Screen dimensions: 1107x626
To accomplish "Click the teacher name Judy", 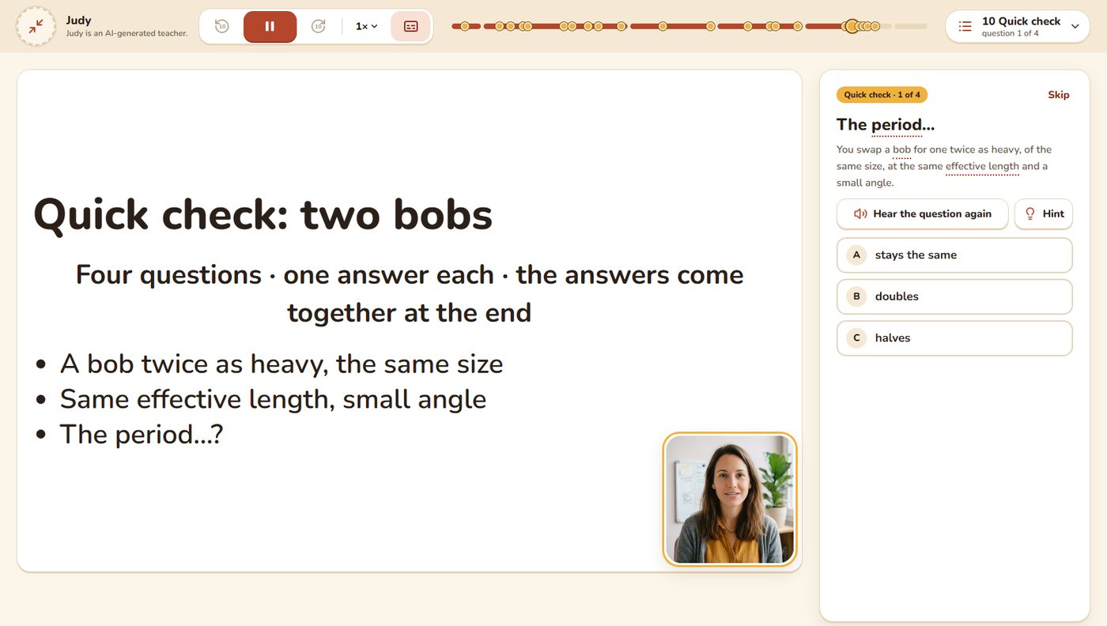I will (x=79, y=20).
